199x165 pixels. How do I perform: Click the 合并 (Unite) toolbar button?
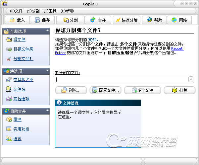(x=98, y=20)
